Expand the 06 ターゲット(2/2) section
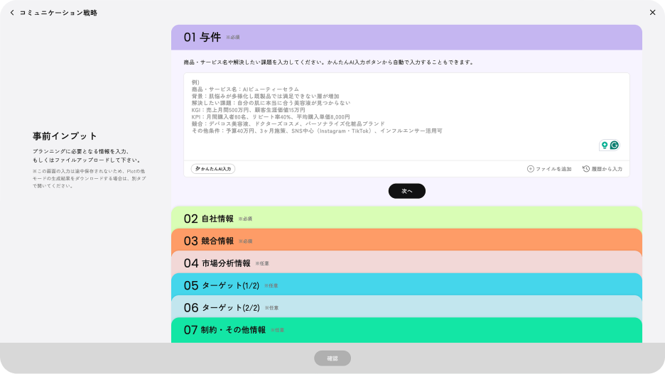 click(x=406, y=307)
